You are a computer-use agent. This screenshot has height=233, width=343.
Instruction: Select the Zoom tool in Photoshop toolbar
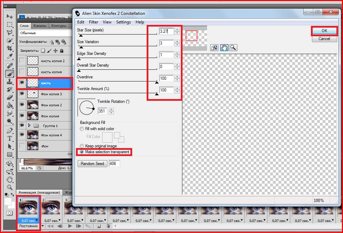click(x=10, y=187)
